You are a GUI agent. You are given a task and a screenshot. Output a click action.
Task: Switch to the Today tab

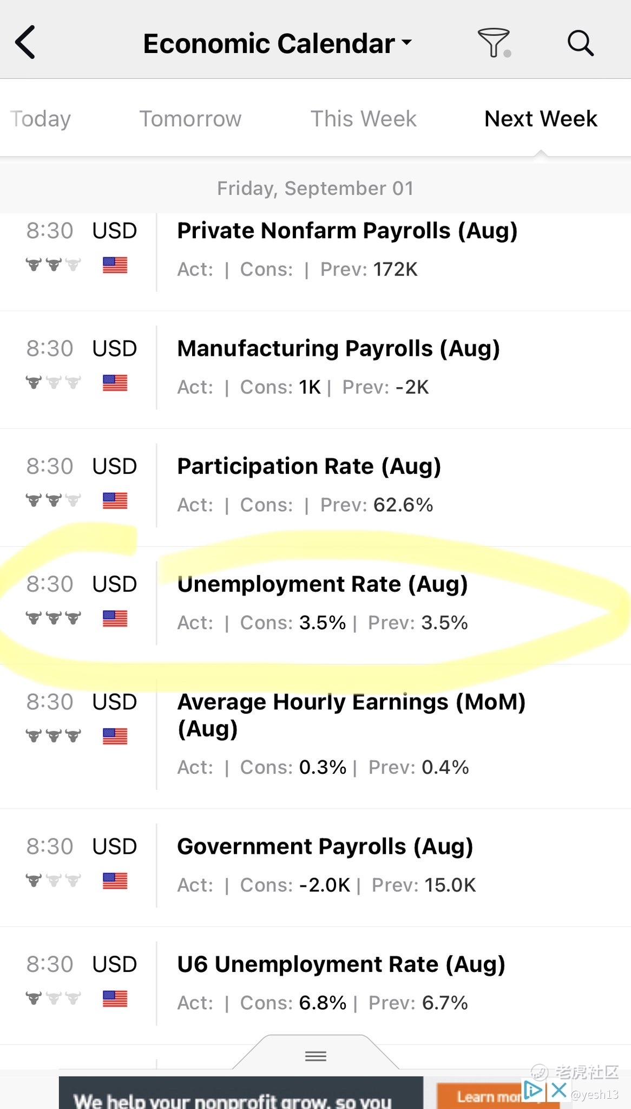point(41,119)
